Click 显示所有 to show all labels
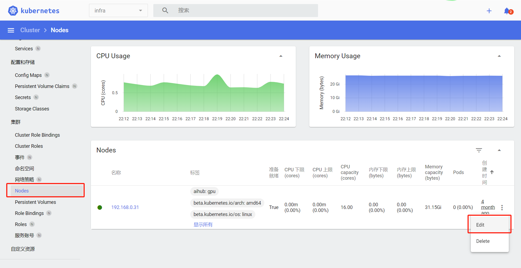 point(203,225)
